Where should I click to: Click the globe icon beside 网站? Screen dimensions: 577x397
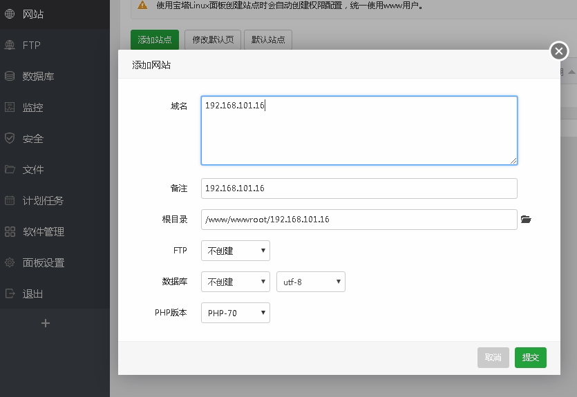click(10, 14)
